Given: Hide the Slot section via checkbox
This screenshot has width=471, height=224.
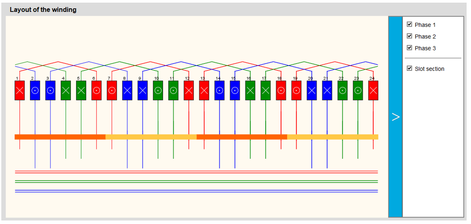Looking at the screenshot, I should pyautogui.click(x=410, y=69).
